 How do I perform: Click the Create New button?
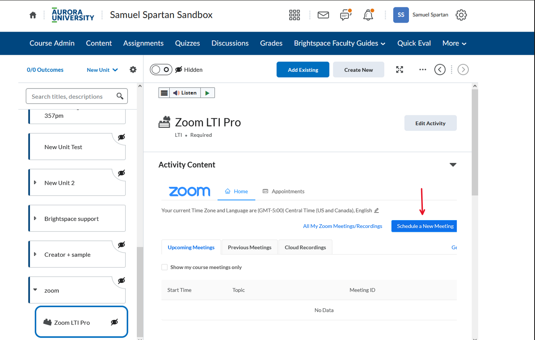[x=359, y=70]
